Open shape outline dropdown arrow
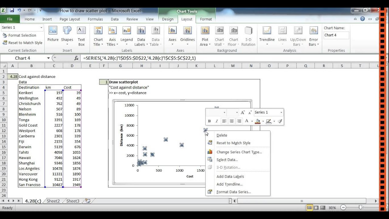The height and width of the screenshot is (219, 389). click(274, 121)
